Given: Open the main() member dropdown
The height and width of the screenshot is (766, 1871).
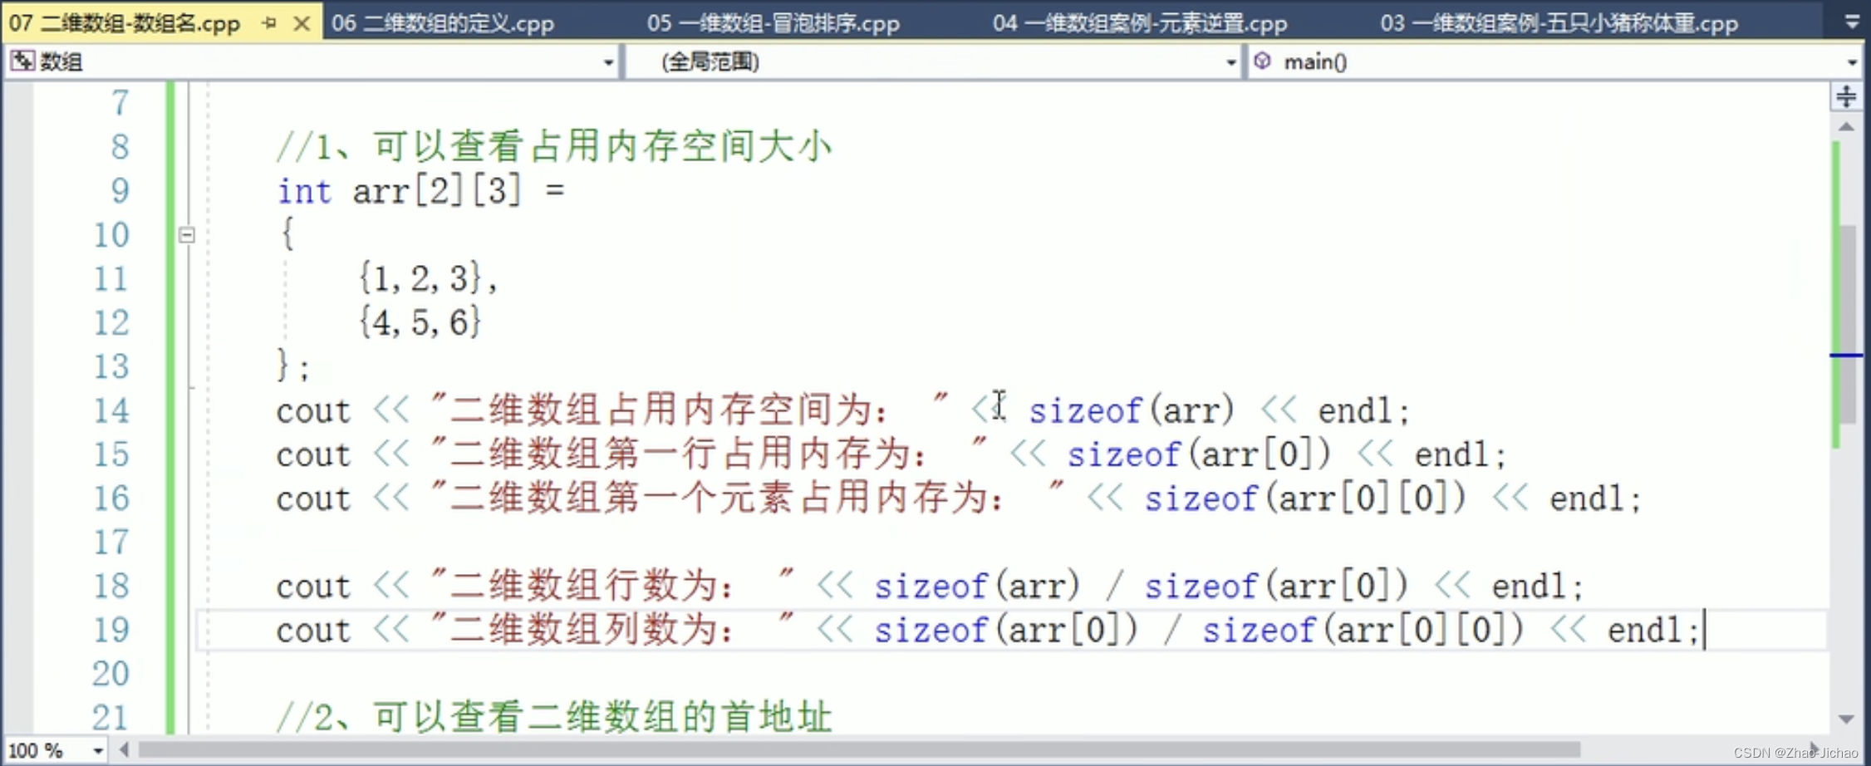Looking at the screenshot, I should coord(1852,62).
